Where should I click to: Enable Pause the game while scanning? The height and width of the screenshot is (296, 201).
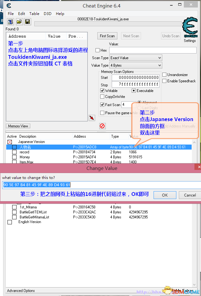(102, 113)
